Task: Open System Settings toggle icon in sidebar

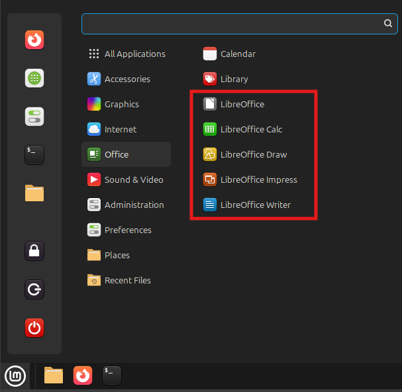Action: click(x=34, y=117)
